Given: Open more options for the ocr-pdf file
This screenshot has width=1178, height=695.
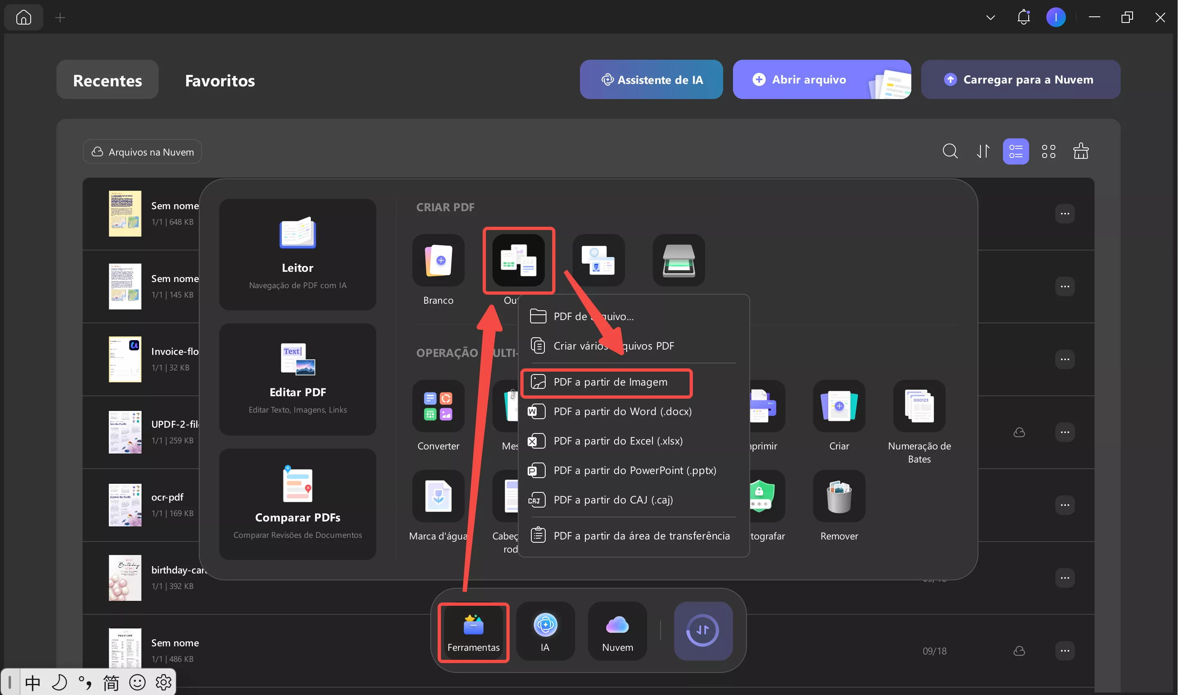Looking at the screenshot, I should (1065, 504).
